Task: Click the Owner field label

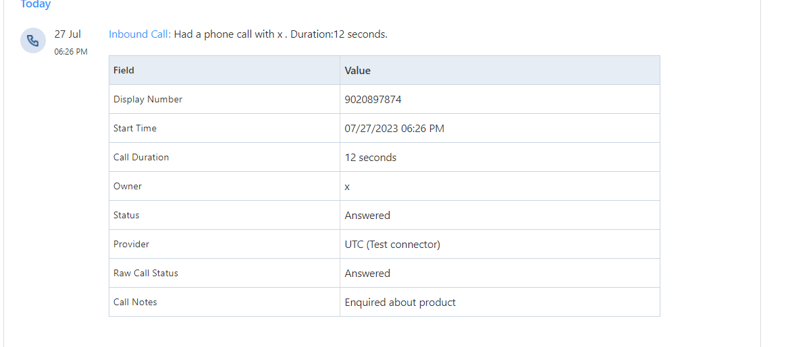Action: coord(128,186)
